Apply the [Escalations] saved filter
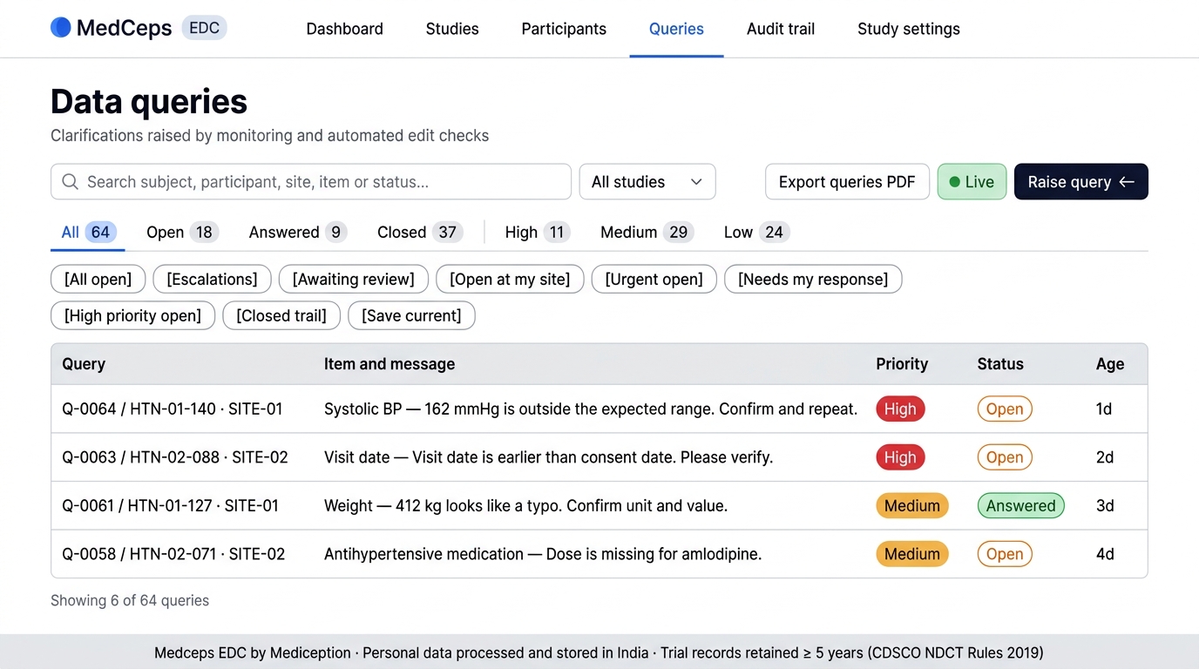 (212, 280)
